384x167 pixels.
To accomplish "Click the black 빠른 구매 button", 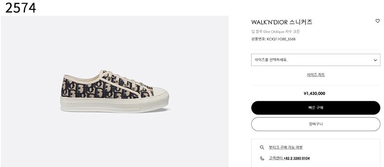I will (x=316, y=108).
